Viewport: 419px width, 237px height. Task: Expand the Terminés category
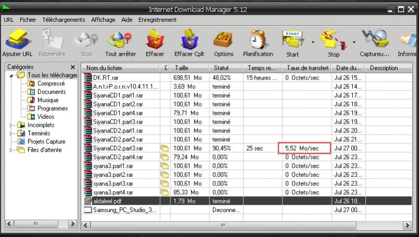click(11, 133)
